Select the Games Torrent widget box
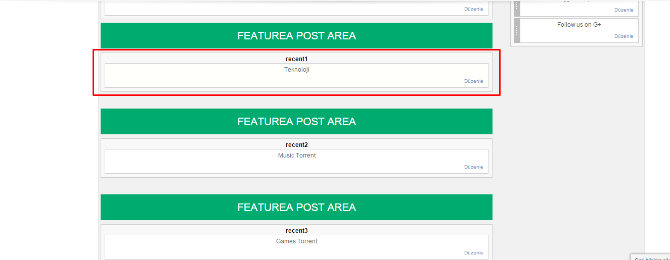 click(296, 247)
